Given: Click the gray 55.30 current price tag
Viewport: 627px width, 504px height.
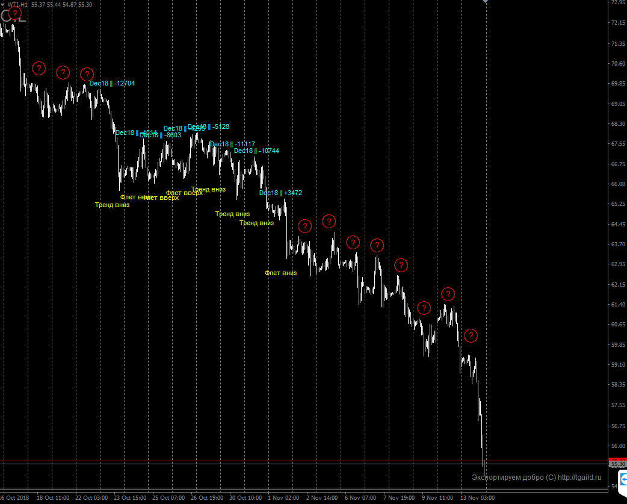Looking at the screenshot, I should click(617, 464).
